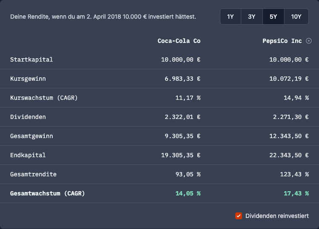Show the 10Y investment period
The image size is (319, 229).
click(x=296, y=17)
